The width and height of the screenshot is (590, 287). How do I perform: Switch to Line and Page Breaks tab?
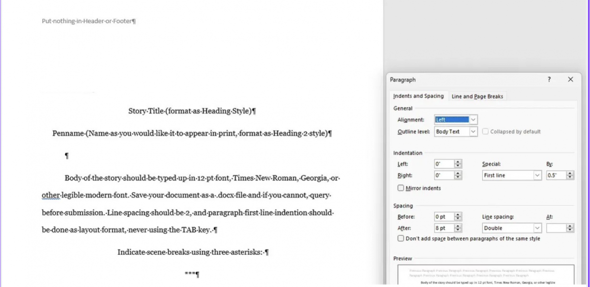[477, 96]
